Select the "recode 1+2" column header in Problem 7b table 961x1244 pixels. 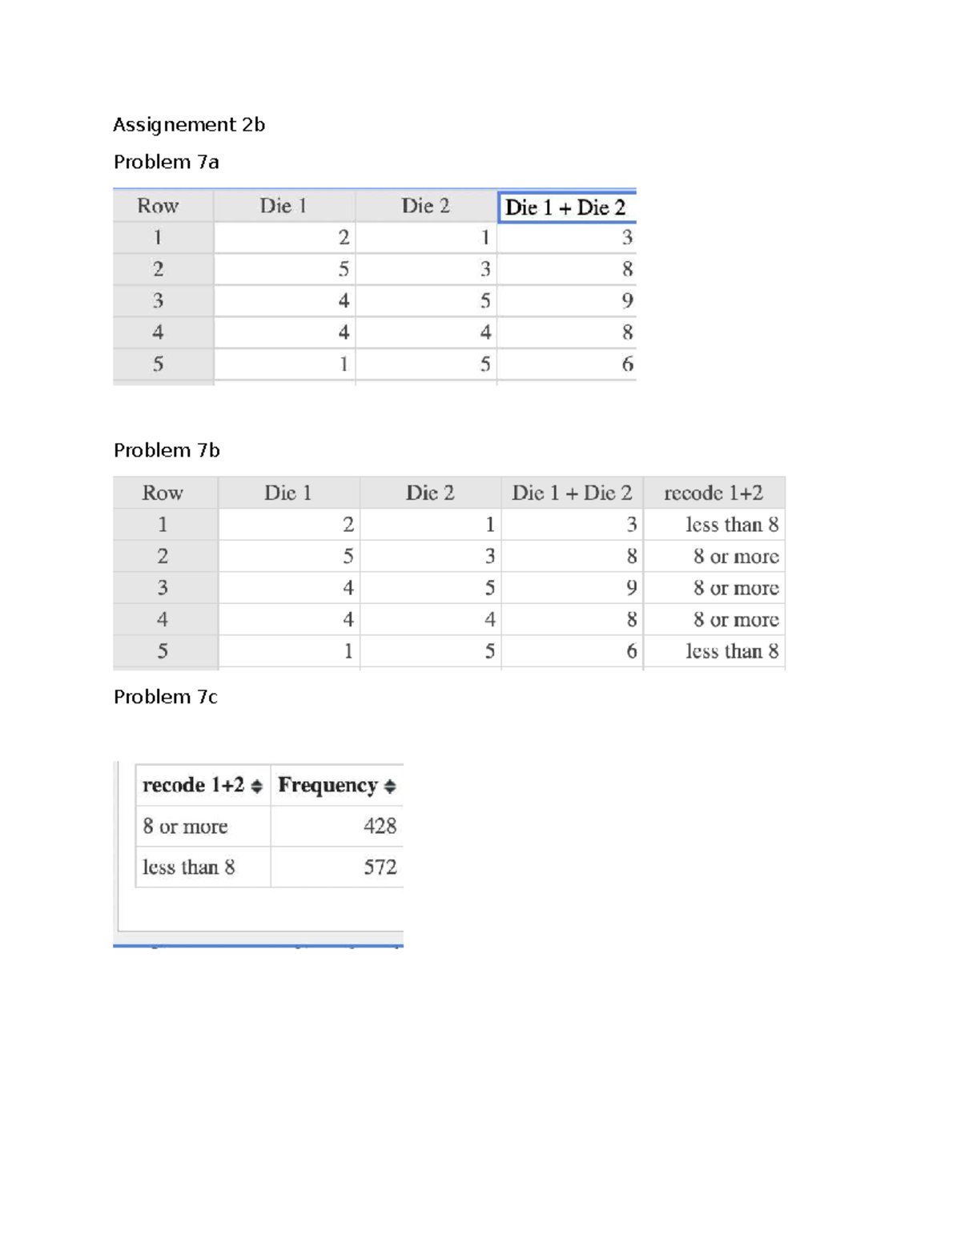coord(714,493)
